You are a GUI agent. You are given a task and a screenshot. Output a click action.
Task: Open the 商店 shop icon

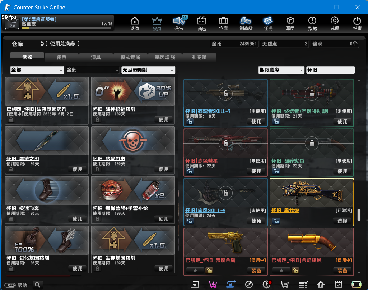pos(201,23)
